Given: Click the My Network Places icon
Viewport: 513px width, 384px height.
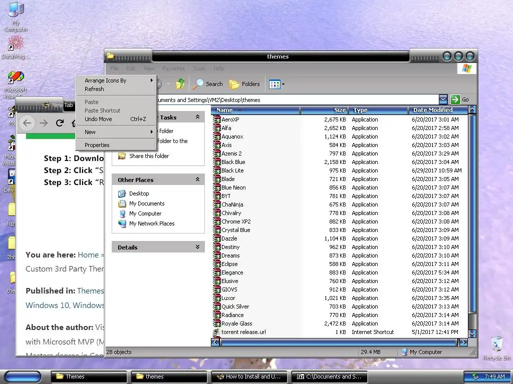Looking at the screenshot, I should coord(122,223).
